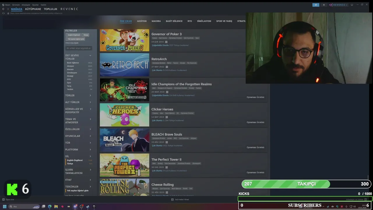
Task: Remove the English (İngilizce) filter chip
Action: pyautogui.click(x=73, y=35)
